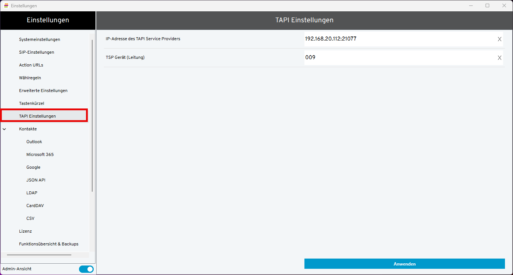Open Systemeinstellungen in the sidebar

tap(40, 39)
